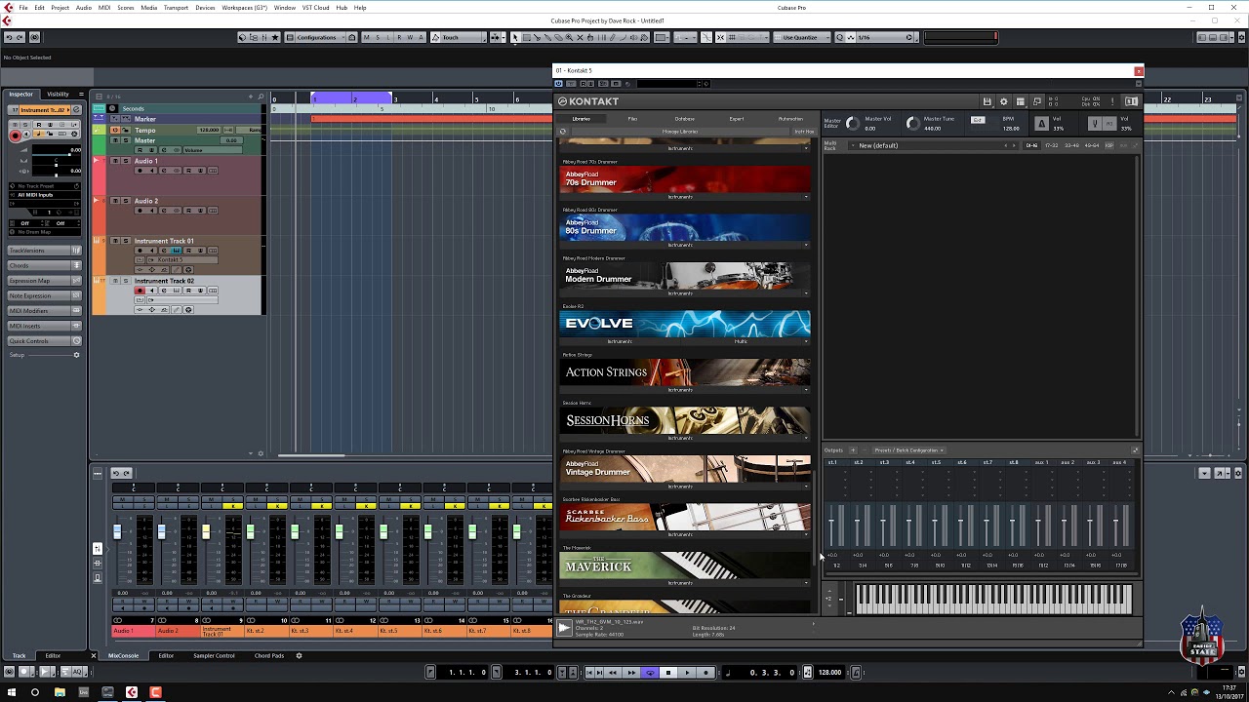
Task: Refresh the Kontakt libraries list
Action: pyautogui.click(x=562, y=131)
